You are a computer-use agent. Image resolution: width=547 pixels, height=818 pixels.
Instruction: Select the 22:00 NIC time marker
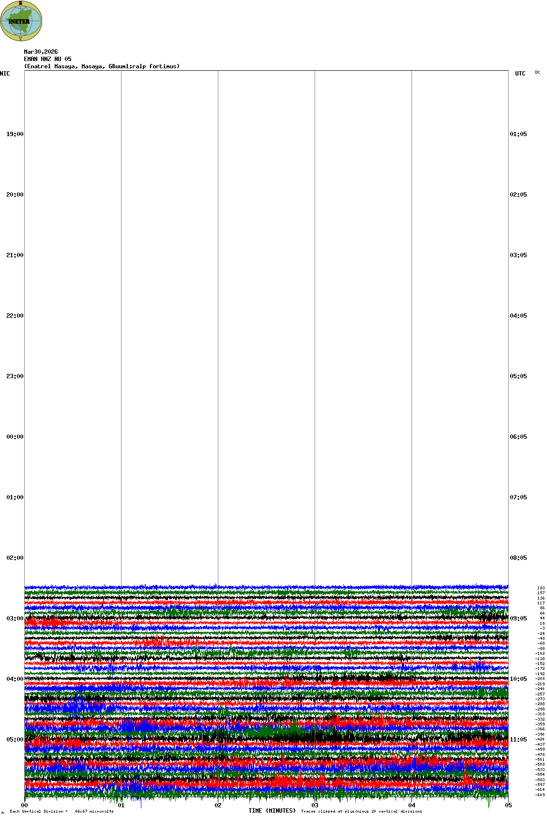point(15,316)
